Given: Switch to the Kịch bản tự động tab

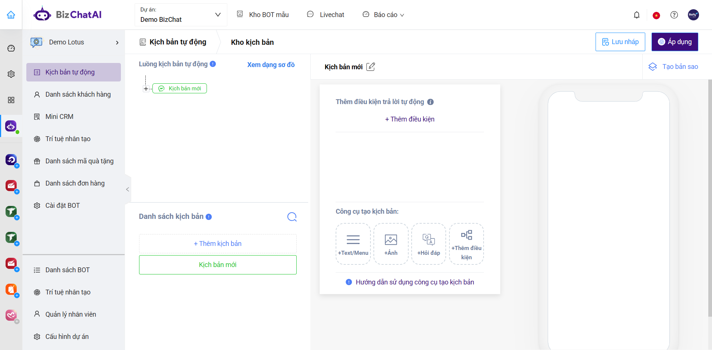Looking at the screenshot, I should point(173,42).
